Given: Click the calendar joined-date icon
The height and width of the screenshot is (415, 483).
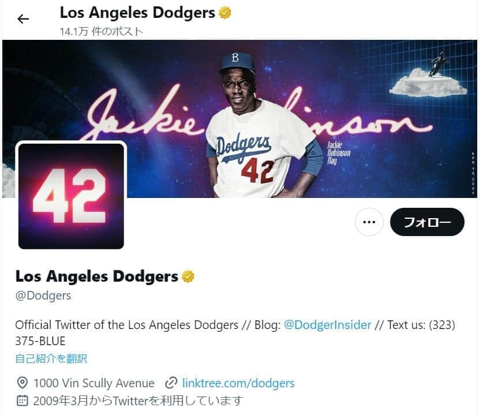Looking at the screenshot, I should coord(22,401).
